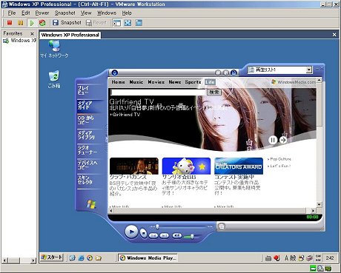Click the highlighted Life link

tap(210, 82)
